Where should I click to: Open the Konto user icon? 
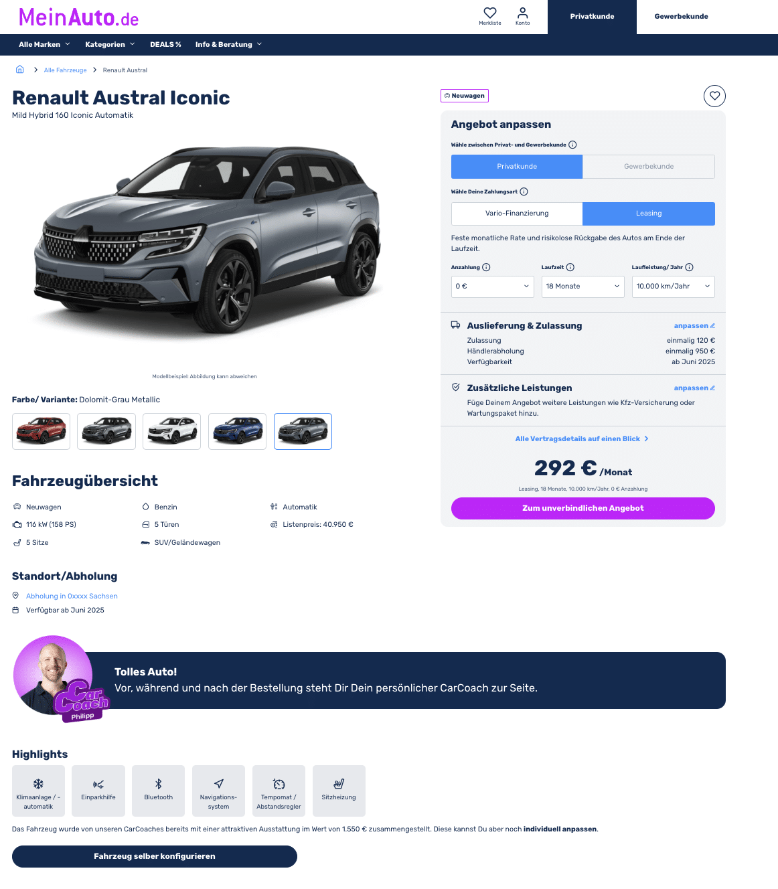[523, 13]
